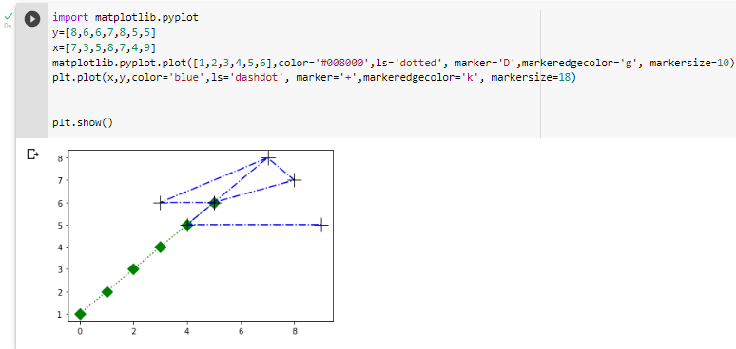Click the output cell toggle icon
This screenshot has width=736, height=349.
(32, 154)
